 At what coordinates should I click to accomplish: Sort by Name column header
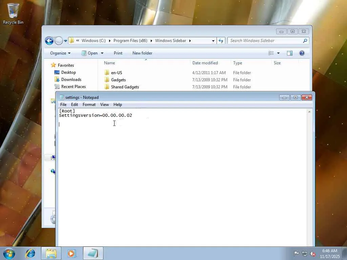(109, 63)
